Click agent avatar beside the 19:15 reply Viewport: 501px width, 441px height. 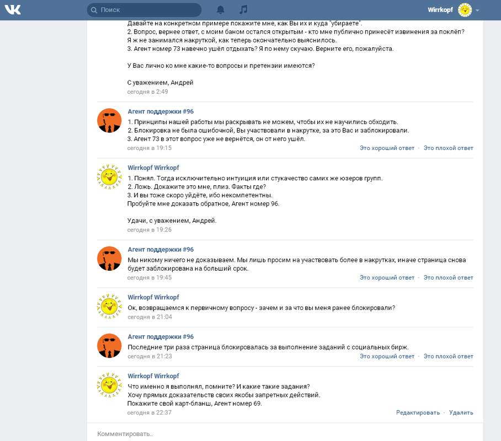pyautogui.click(x=109, y=120)
